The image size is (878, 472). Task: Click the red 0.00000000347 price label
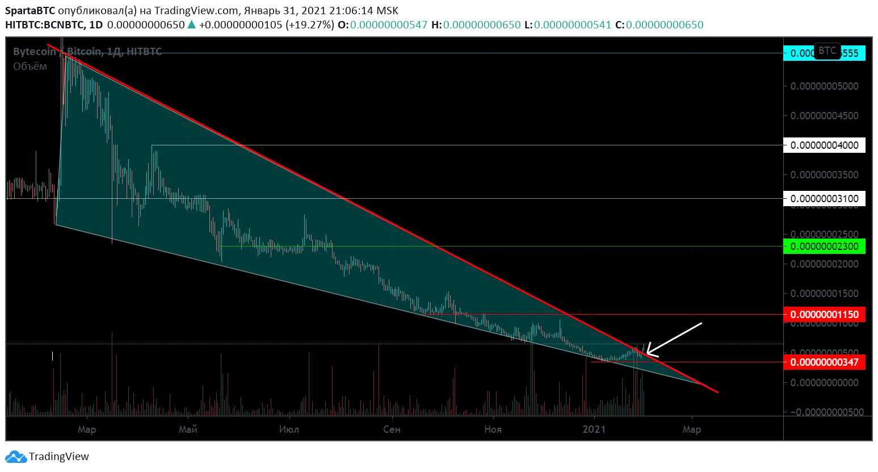click(x=825, y=362)
